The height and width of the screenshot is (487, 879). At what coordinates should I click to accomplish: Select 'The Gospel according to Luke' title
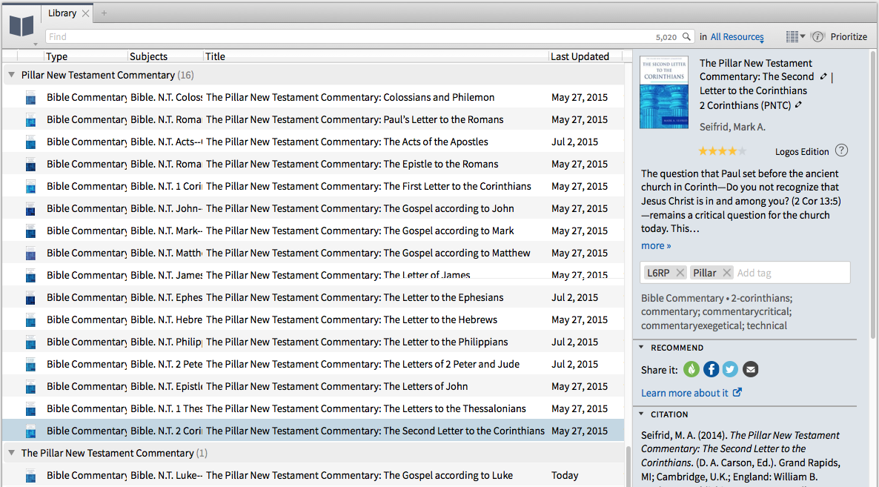tap(359, 475)
